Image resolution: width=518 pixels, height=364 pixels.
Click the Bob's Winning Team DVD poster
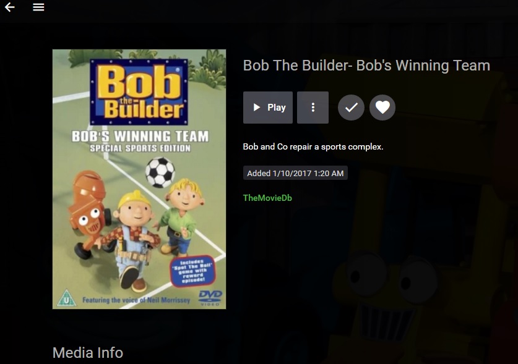[139, 179]
